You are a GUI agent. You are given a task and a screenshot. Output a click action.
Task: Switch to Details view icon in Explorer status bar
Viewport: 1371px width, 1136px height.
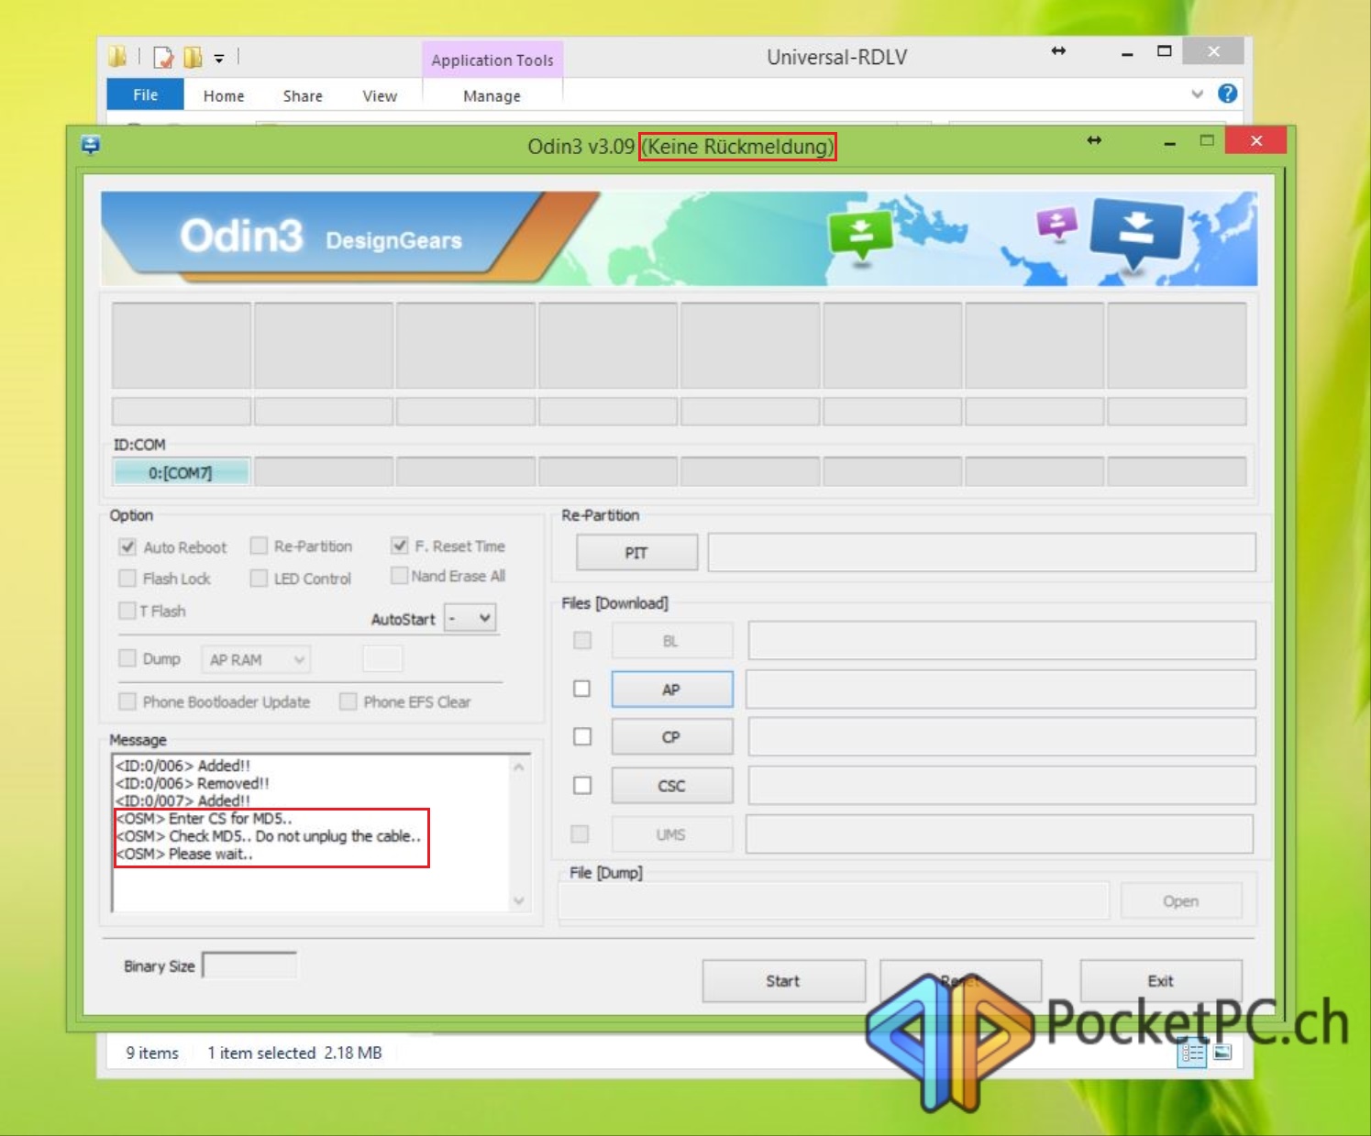[1192, 1053]
